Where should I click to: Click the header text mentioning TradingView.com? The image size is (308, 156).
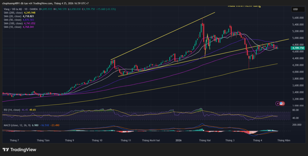coord(45,3)
